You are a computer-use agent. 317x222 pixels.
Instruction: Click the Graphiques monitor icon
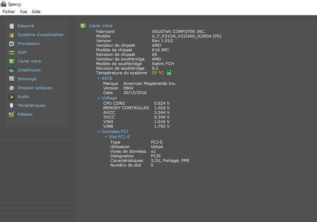coord(12,70)
